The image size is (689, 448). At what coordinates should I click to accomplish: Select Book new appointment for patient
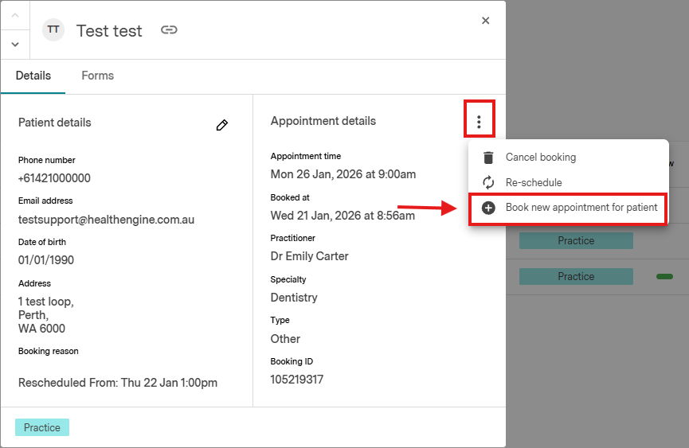pos(581,208)
